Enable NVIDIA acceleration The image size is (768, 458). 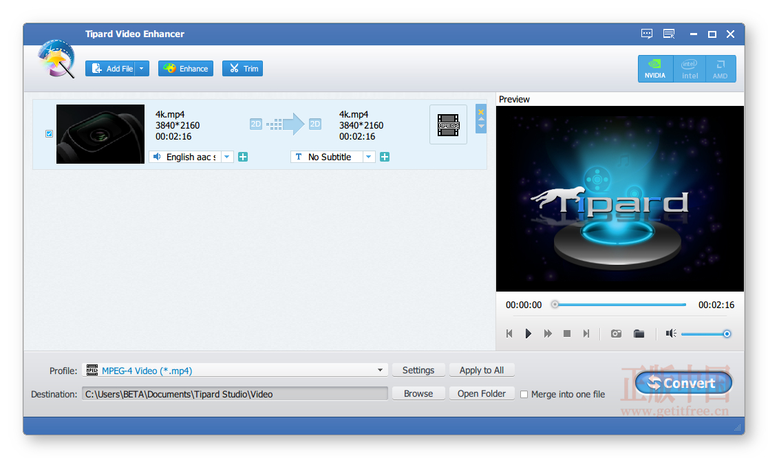655,69
